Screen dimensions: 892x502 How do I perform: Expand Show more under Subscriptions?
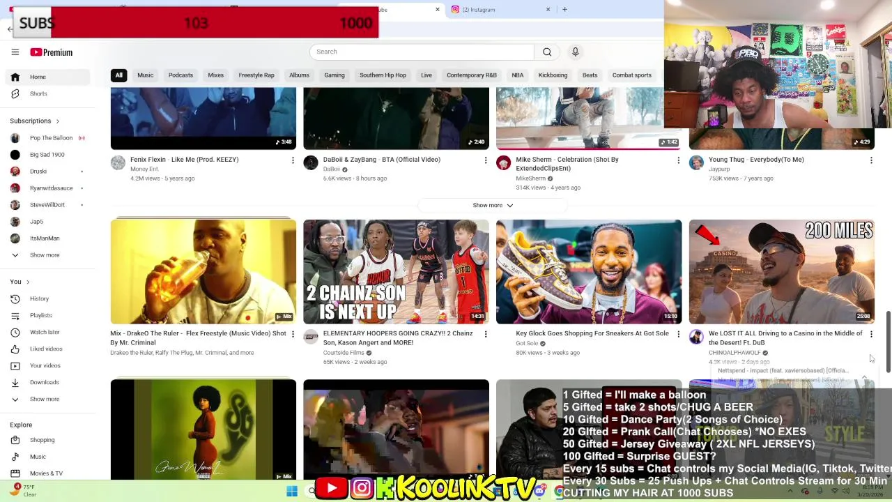click(47, 255)
